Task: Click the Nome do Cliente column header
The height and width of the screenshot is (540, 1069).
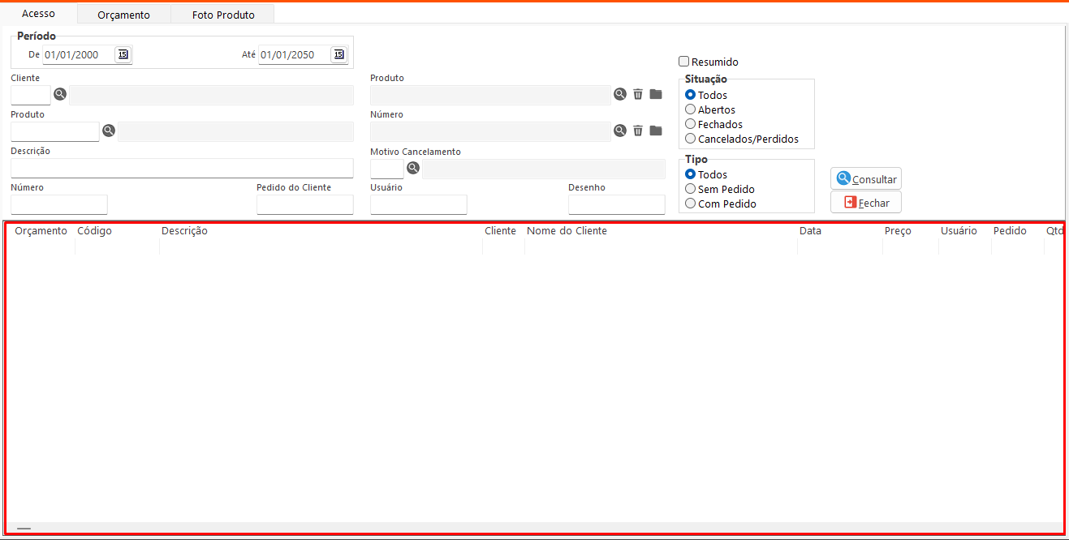Action: pyautogui.click(x=567, y=231)
